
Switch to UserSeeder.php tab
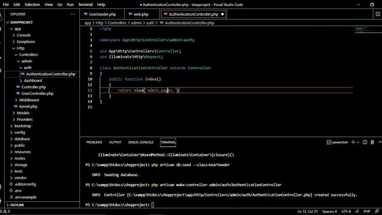point(102,14)
